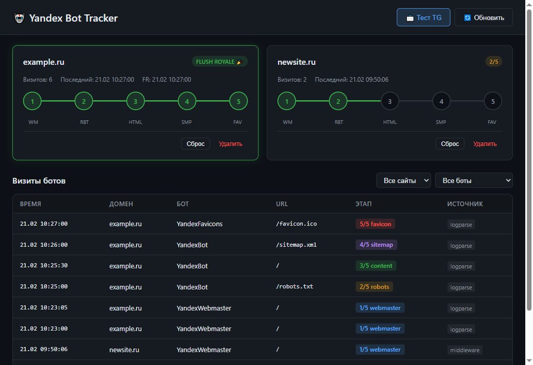The height and width of the screenshot is (365, 533).
Task: Click the middleware source tag for newsite.ru
Action: (x=465, y=350)
